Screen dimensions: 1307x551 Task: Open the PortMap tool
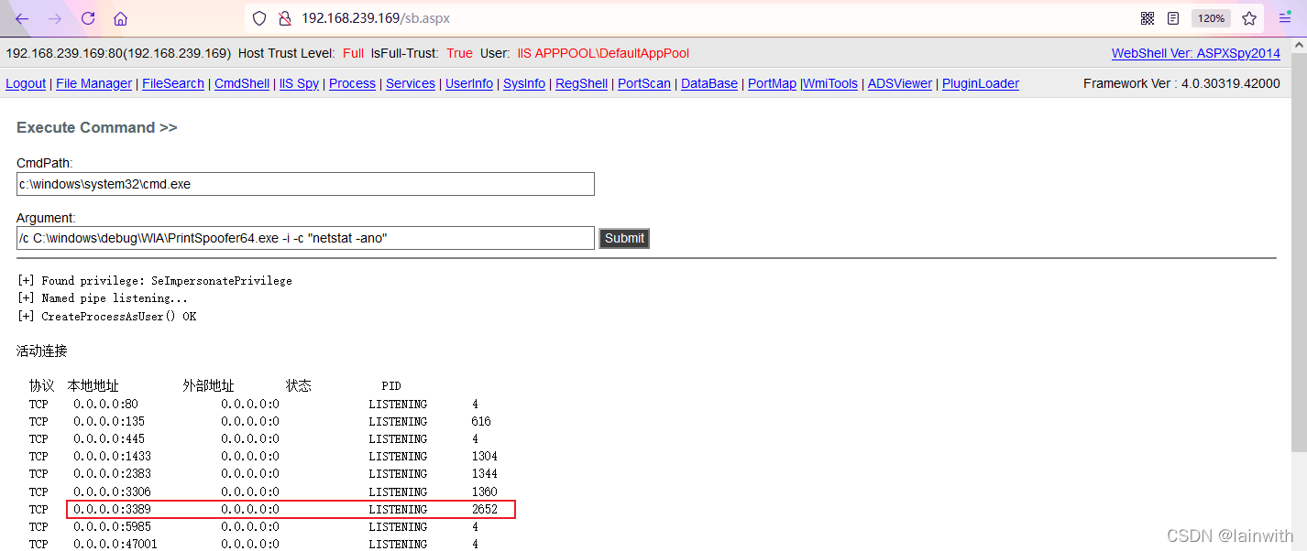[772, 83]
